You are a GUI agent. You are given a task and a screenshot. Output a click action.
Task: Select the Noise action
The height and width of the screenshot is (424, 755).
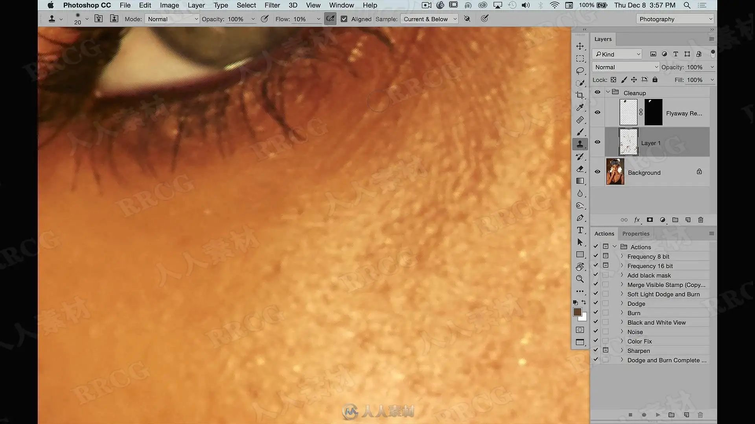tap(635, 332)
